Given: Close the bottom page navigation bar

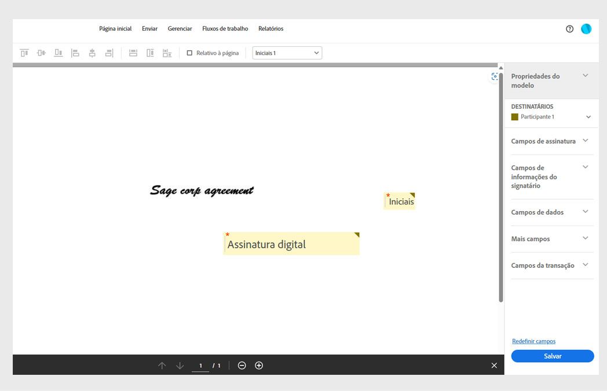Looking at the screenshot, I should (x=494, y=366).
